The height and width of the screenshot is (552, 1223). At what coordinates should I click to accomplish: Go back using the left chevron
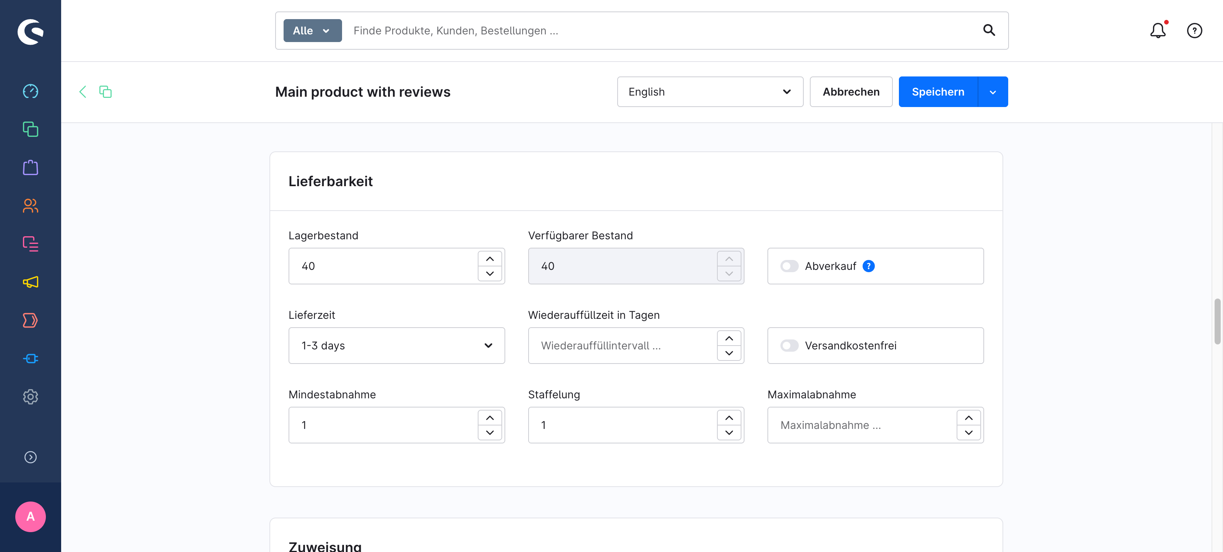click(x=83, y=92)
